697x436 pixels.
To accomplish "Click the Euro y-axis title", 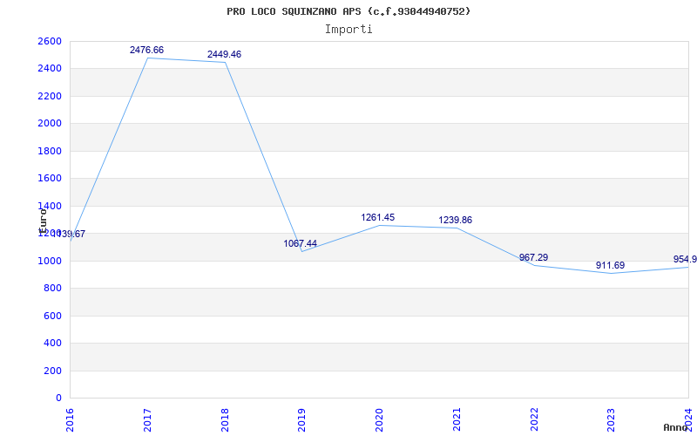I will click(x=43, y=221).
